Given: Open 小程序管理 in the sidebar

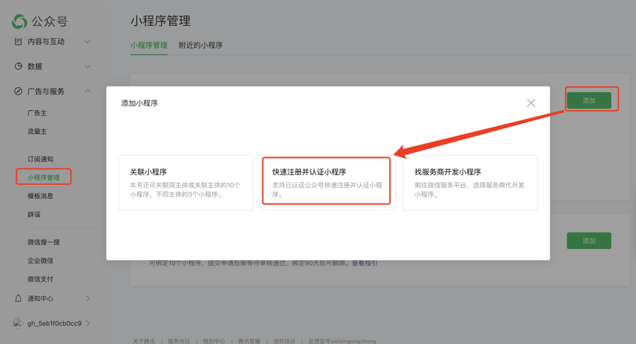Looking at the screenshot, I should click(44, 177).
